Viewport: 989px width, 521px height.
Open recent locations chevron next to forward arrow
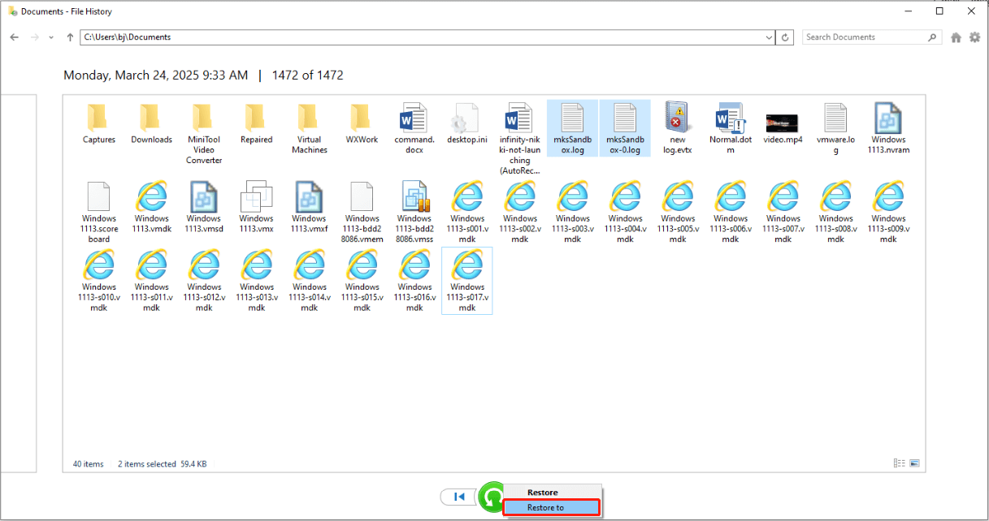(50, 37)
